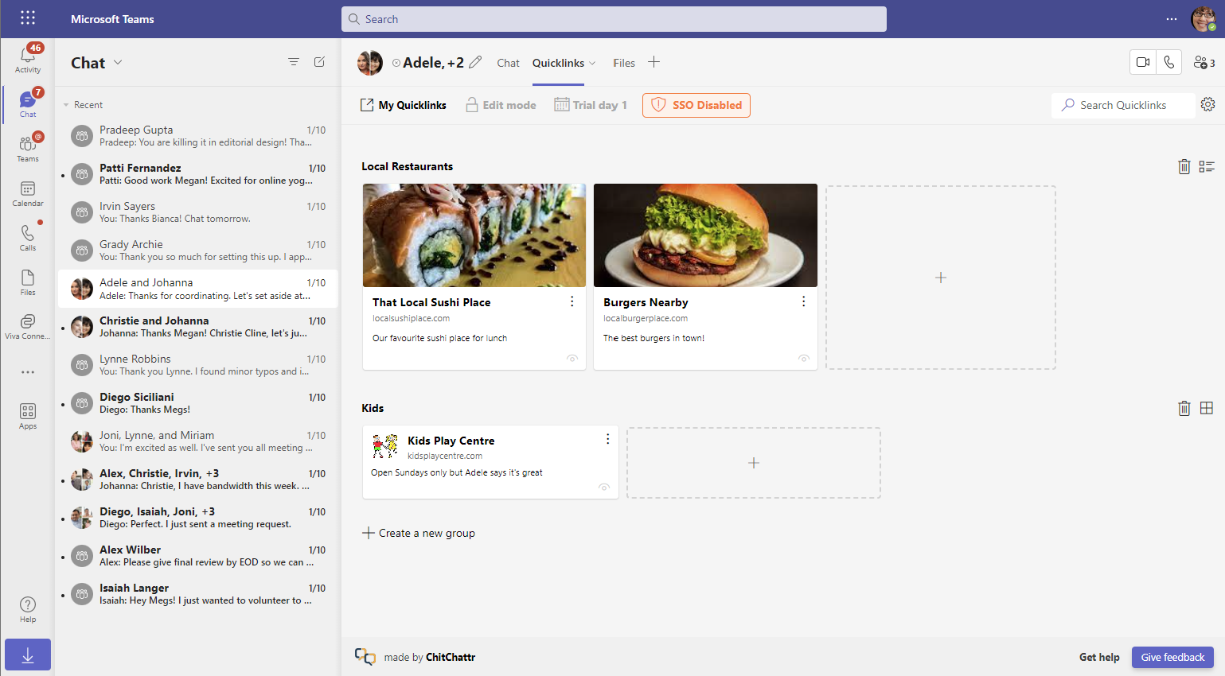This screenshot has height=676, width=1225.
Task: Click the Trial day 1 button
Action: (x=591, y=105)
